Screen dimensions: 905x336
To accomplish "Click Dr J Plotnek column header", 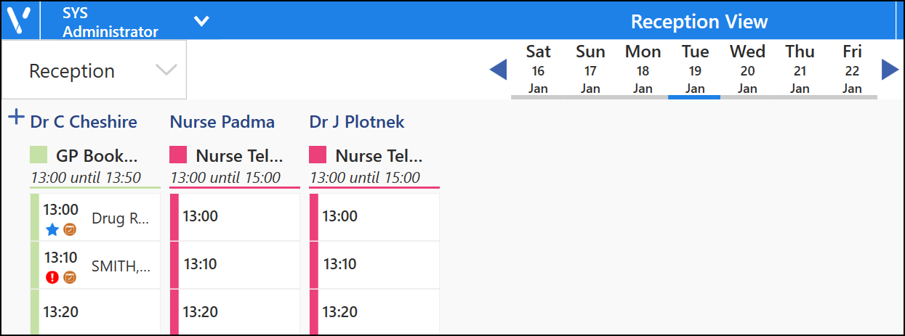I will coord(357,122).
